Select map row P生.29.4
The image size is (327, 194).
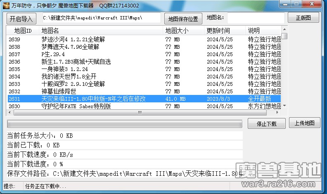pos(144,54)
